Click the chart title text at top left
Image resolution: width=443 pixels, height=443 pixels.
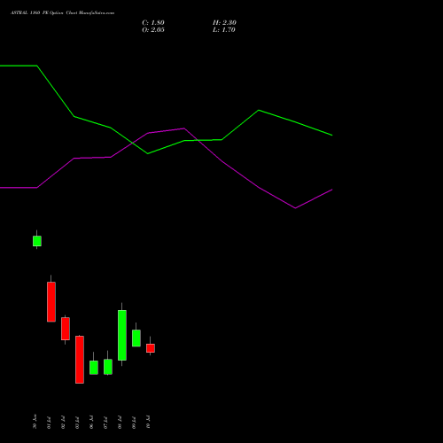point(62,13)
